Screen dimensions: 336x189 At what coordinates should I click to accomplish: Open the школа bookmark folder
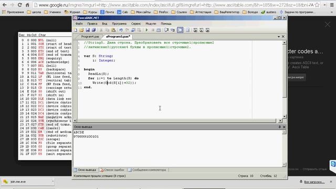[34, 12]
